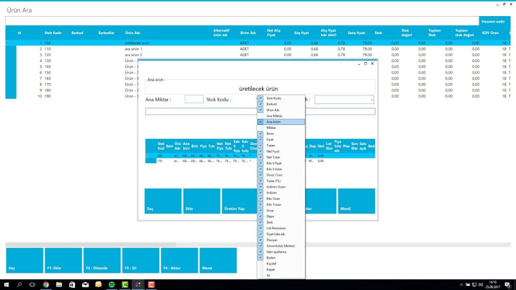This screenshot has height=290, width=516.
Task: Expand the first row indicator in product grid
Action: [7, 43]
